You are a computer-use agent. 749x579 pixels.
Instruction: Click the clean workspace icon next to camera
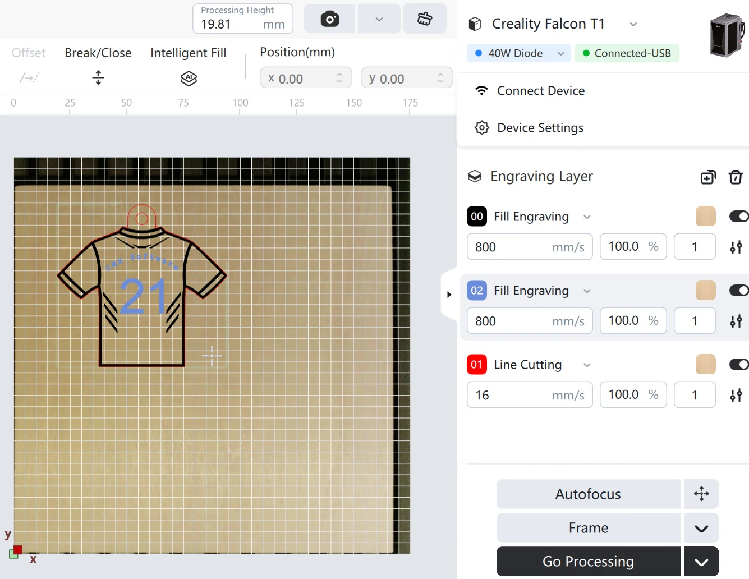[425, 19]
